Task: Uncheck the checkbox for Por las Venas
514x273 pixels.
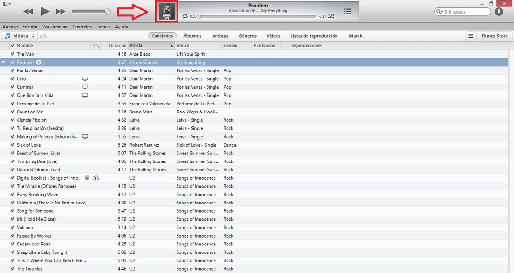Action: (13, 70)
